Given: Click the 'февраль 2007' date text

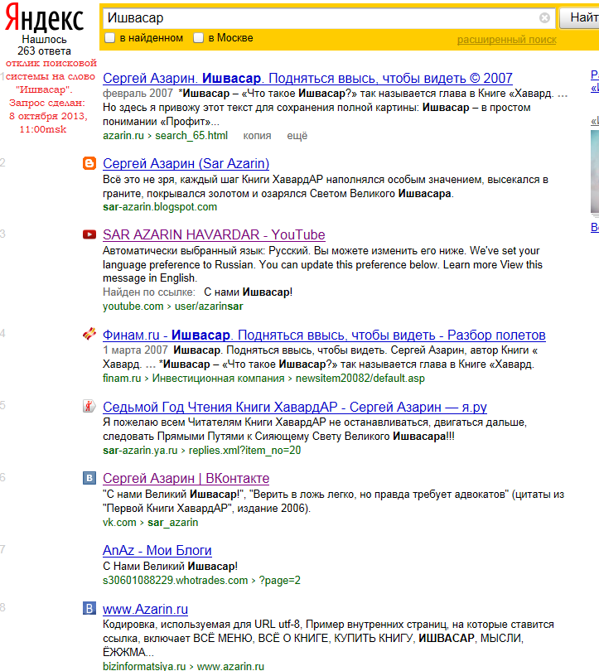Looking at the screenshot, I should point(138,94).
